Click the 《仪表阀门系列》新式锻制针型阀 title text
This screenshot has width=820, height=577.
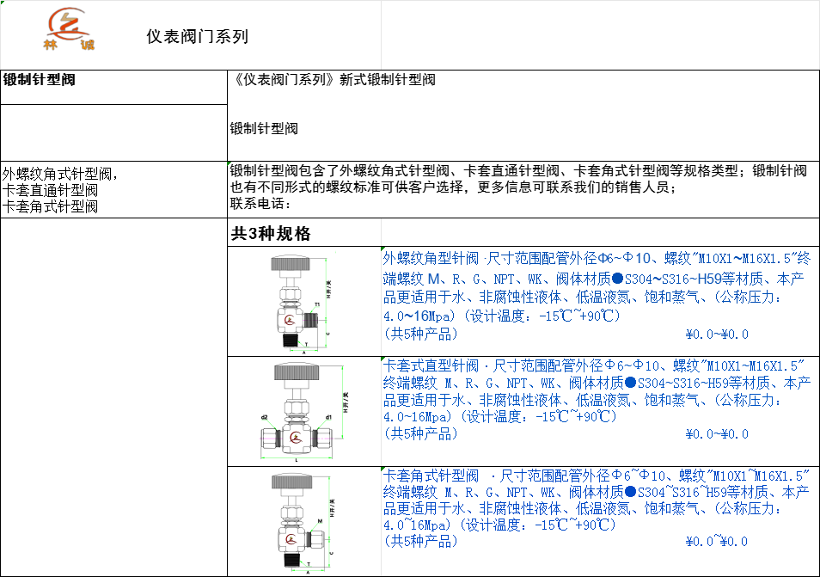click(x=334, y=80)
